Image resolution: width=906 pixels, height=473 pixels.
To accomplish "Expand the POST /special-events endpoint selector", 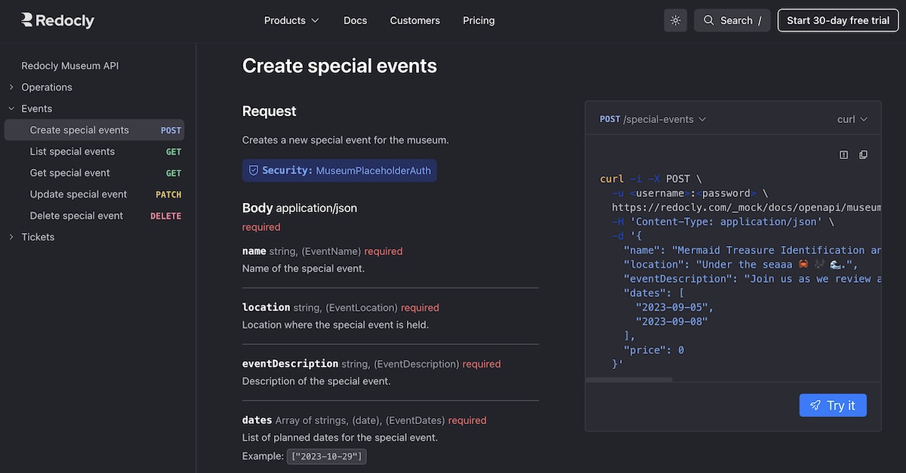I will click(653, 119).
